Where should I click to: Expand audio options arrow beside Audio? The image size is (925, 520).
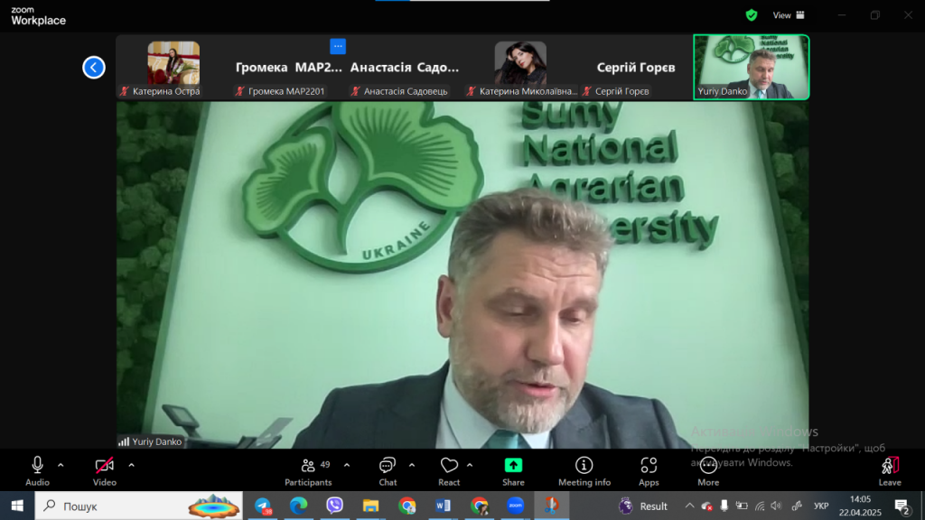61,465
